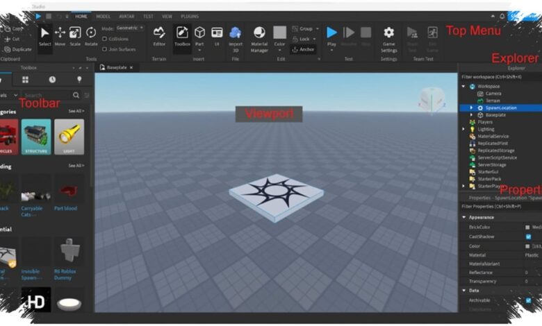This screenshot has width=542, height=326.
Task: Open Game Settings gear
Action: coord(389,40)
